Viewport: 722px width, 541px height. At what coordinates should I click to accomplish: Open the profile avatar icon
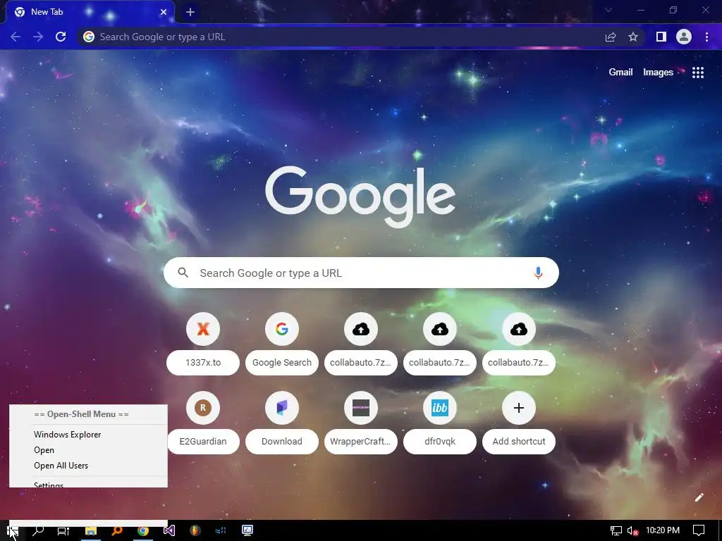(x=684, y=37)
